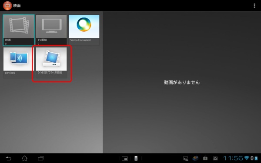Open the 映画 movies category tile
The height and width of the screenshot is (163, 261).
pos(19,30)
